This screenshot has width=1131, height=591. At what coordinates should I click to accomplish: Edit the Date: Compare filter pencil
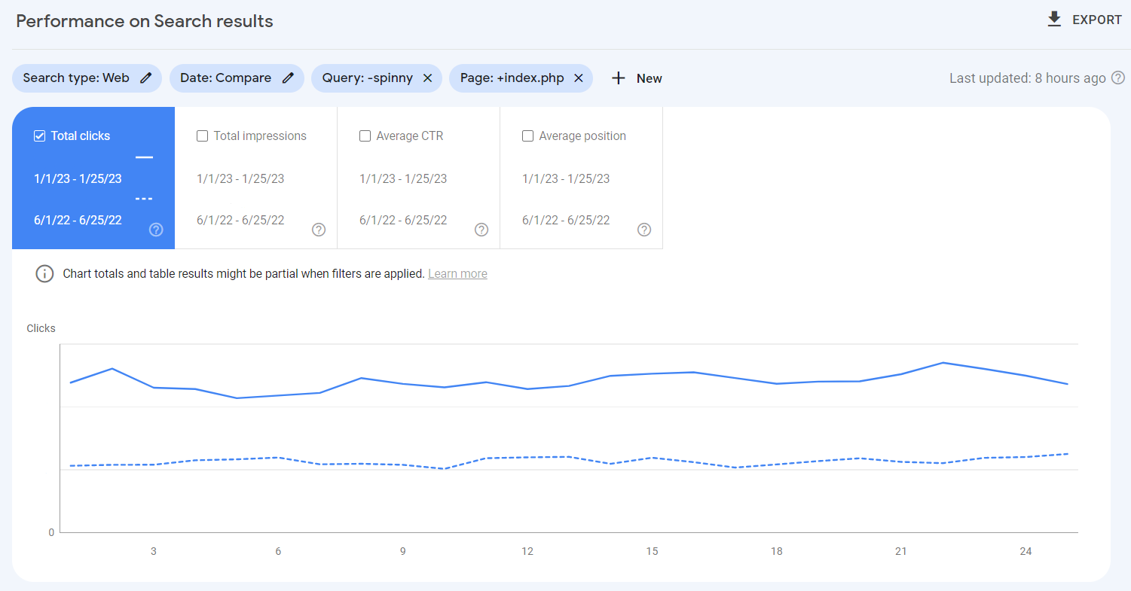tap(288, 78)
